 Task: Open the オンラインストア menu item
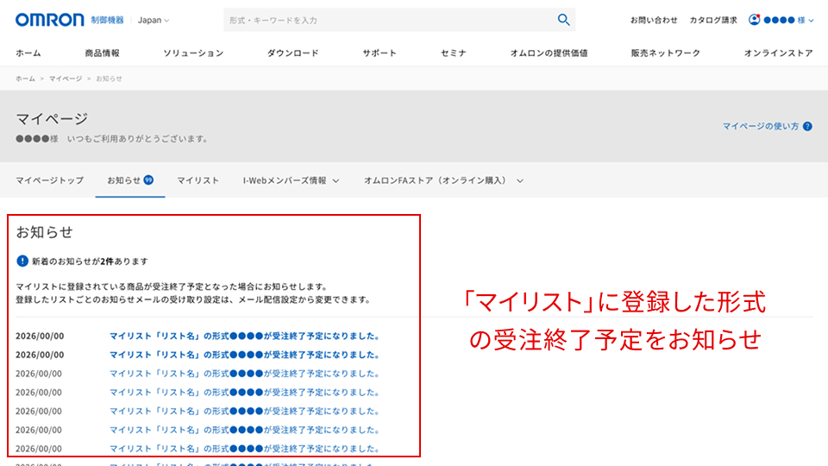778,53
